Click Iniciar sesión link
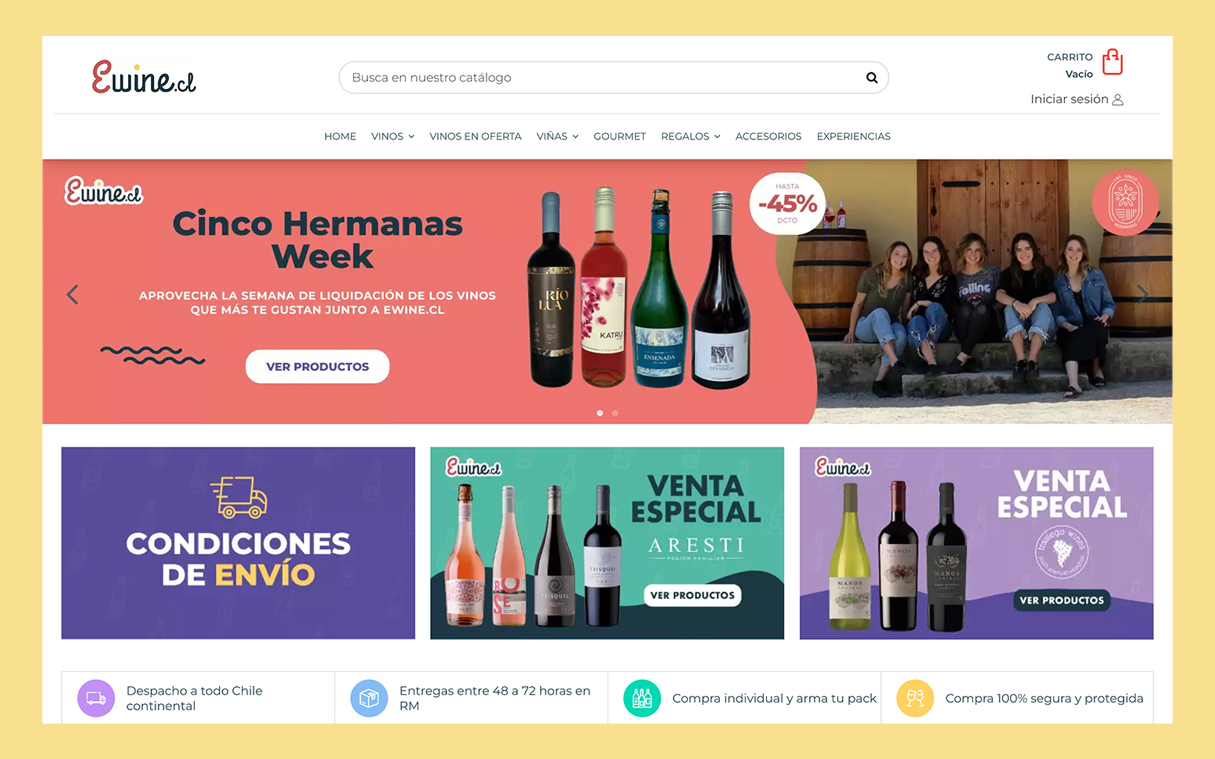1215x759 pixels. pos(1069,99)
